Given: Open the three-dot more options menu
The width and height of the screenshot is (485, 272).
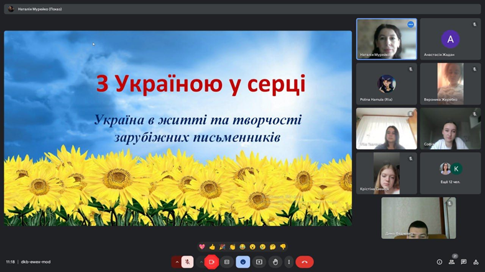Looking at the screenshot, I should point(289,262).
